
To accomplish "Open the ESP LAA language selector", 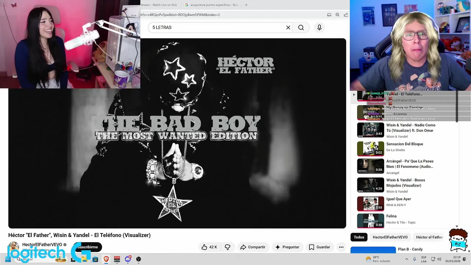I will (424, 259).
